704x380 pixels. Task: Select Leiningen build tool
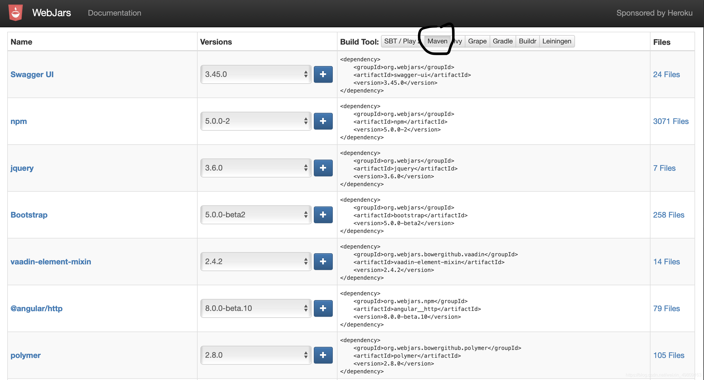coord(557,41)
